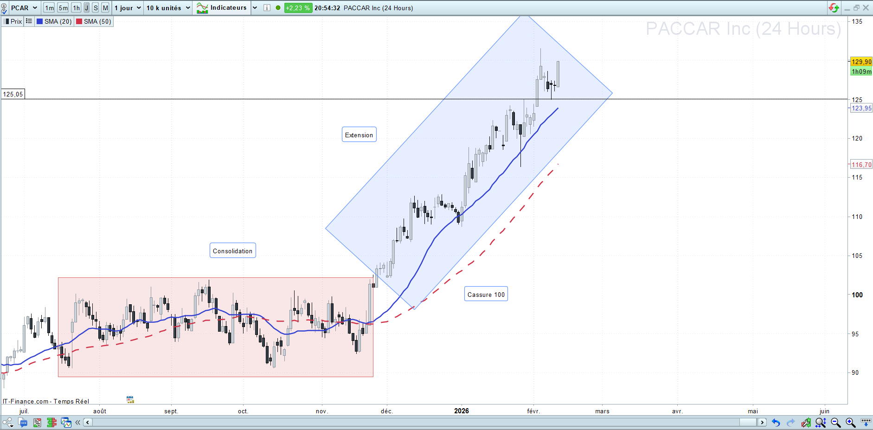
Task: Click the toolbar dropdown icon at bottom right
Action: point(866,423)
